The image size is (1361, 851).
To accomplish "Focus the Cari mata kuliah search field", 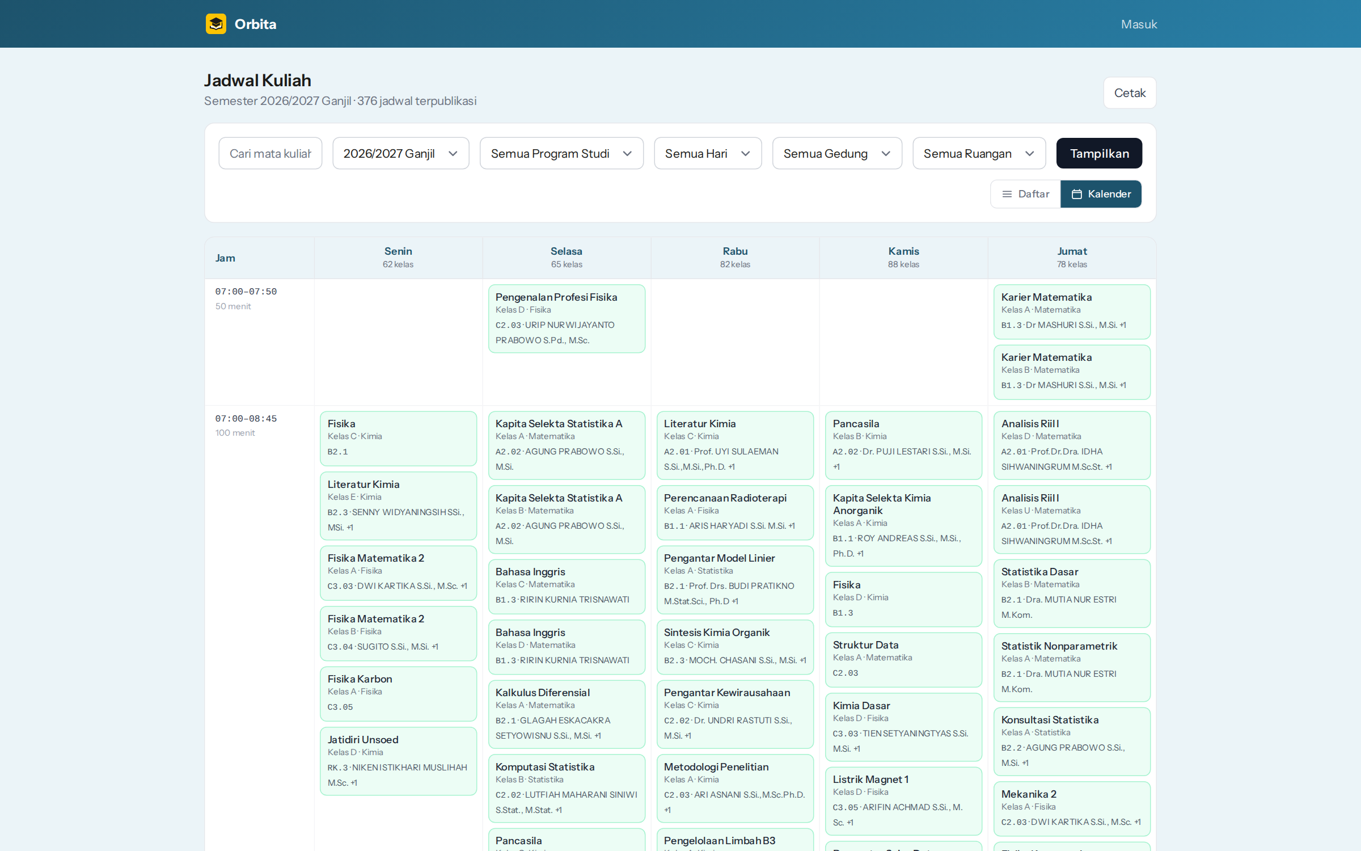I will 270,153.
